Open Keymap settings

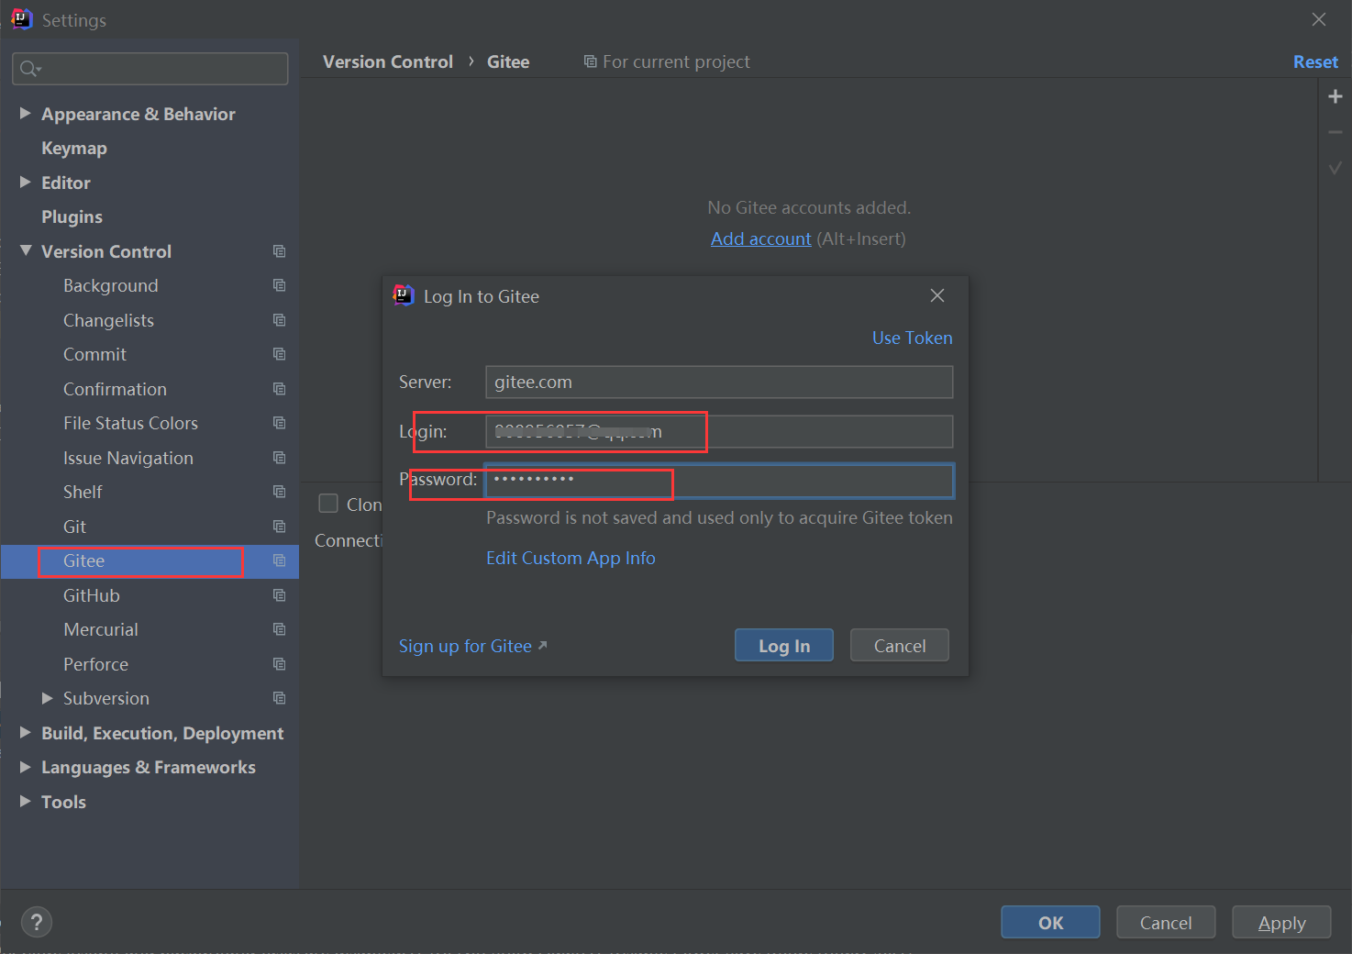click(x=74, y=149)
